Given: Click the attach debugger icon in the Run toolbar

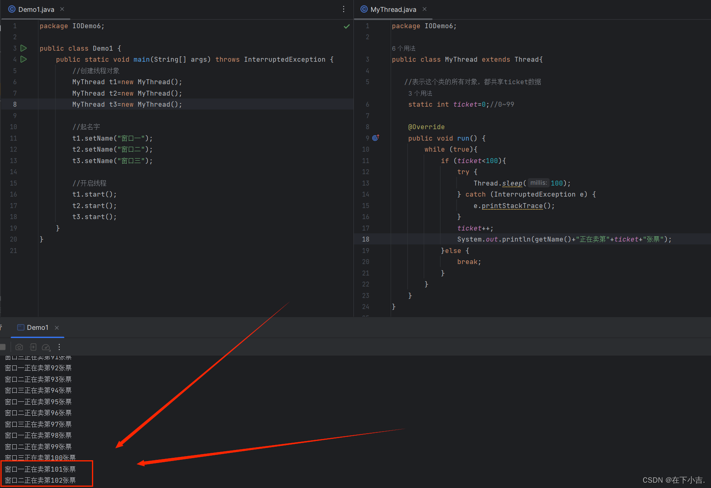Looking at the screenshot, I should [33, 347].
